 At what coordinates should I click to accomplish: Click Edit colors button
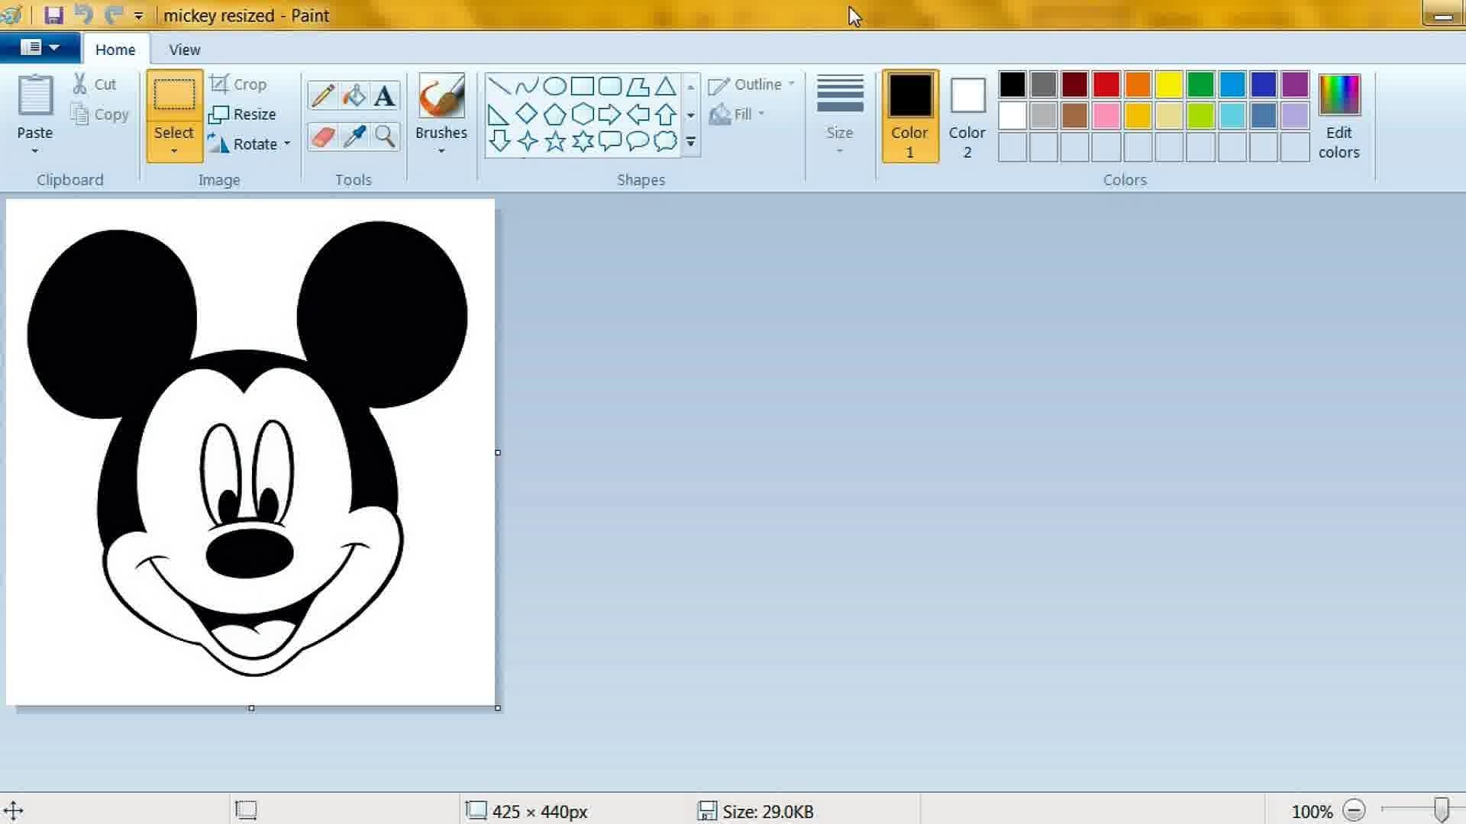[x=1338, y=114]
